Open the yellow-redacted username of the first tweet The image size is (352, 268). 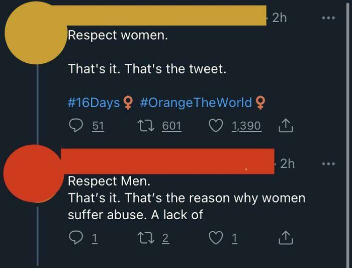click(166, 16)
